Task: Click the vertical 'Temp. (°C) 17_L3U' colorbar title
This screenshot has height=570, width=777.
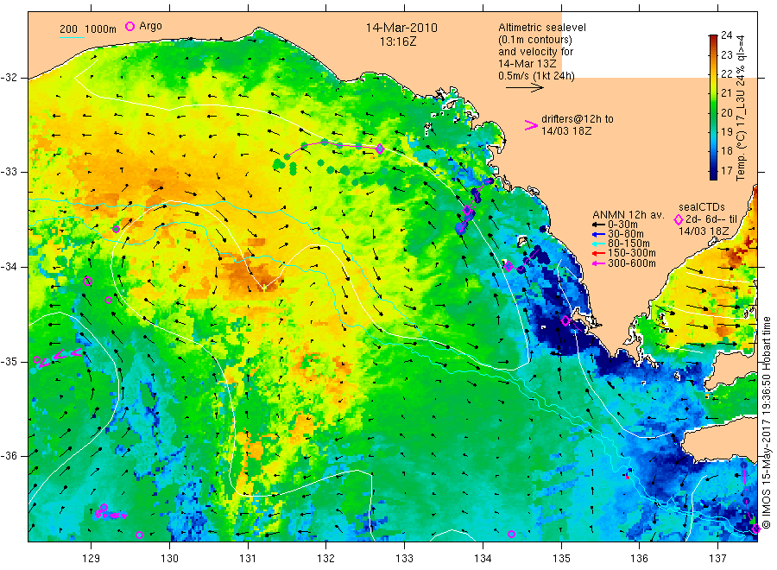Action: click(741, 108)
